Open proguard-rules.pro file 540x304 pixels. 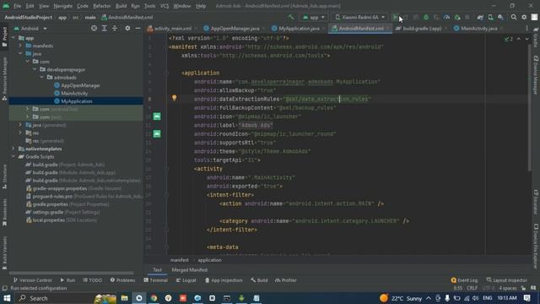tap(84, 196)
